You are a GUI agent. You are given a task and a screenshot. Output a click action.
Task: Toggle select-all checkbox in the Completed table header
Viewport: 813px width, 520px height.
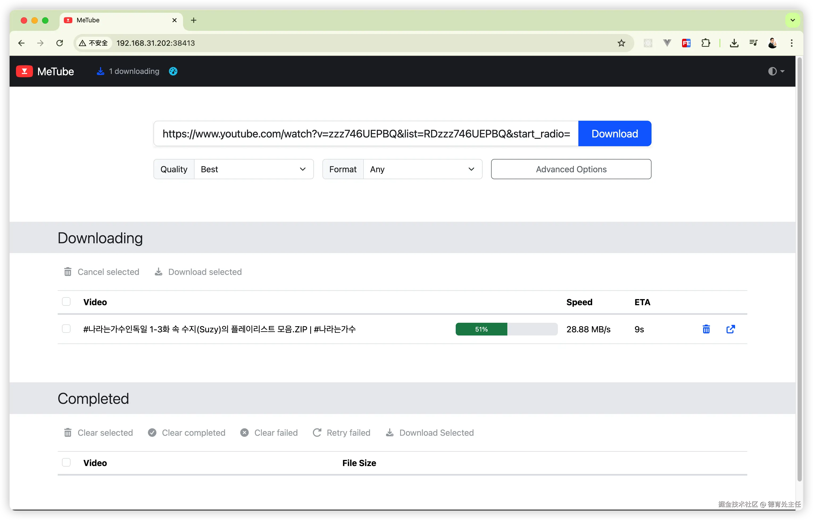click(x=66, y=462)
